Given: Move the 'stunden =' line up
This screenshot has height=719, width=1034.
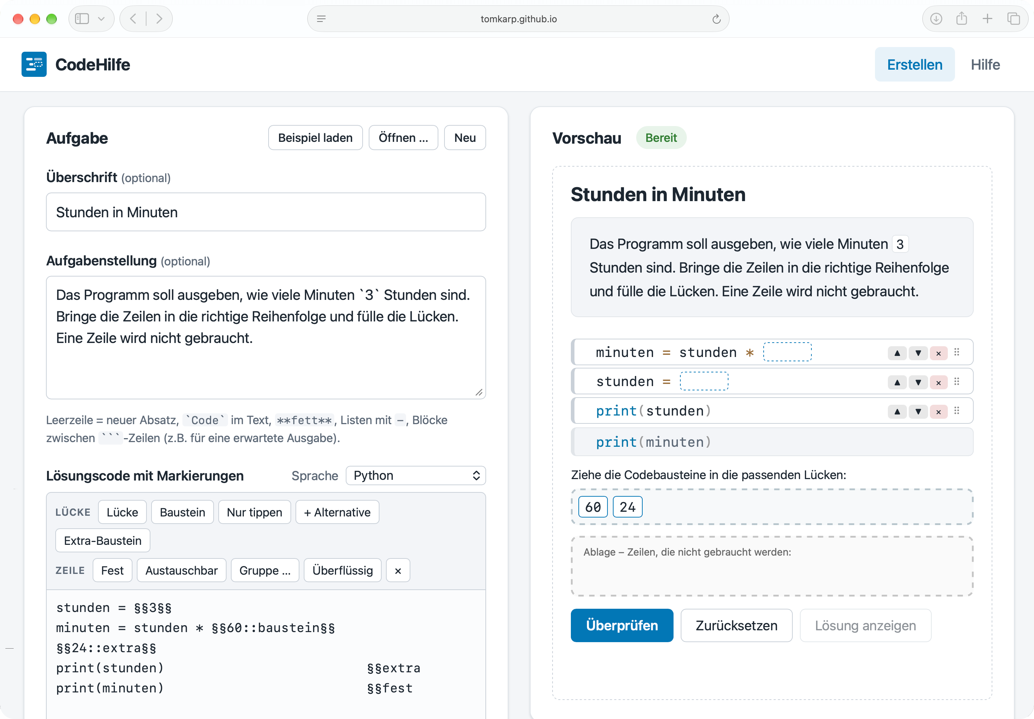Looking at the screenshot, I should tap(897, 382).
